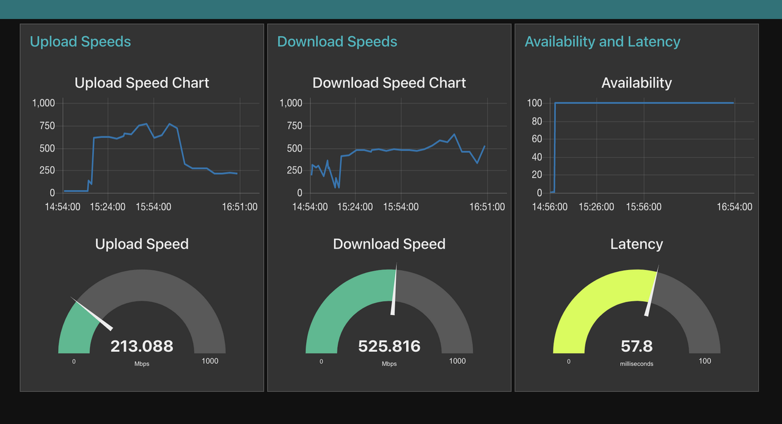Click the download gauge needle
Viewport: 782px width, 424px height.
coord(394,290)
